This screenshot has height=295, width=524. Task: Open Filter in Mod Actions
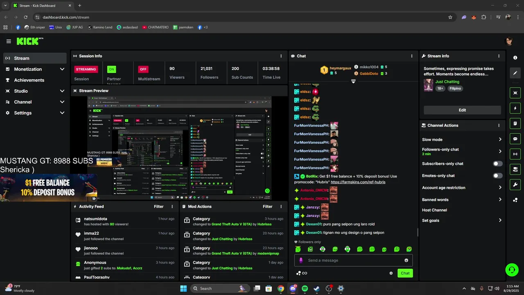point(267,206)
